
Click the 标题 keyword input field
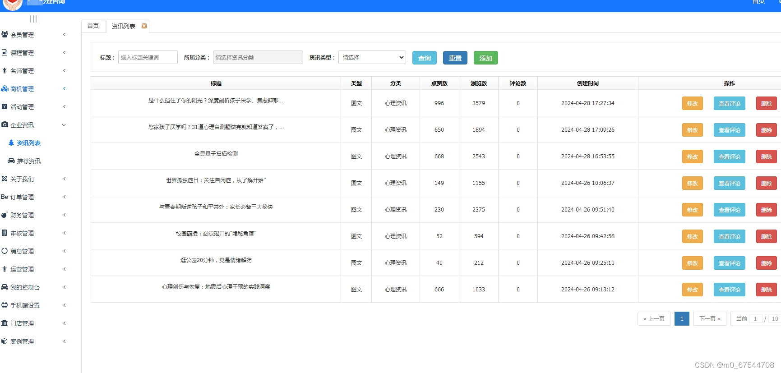(148, 57)
